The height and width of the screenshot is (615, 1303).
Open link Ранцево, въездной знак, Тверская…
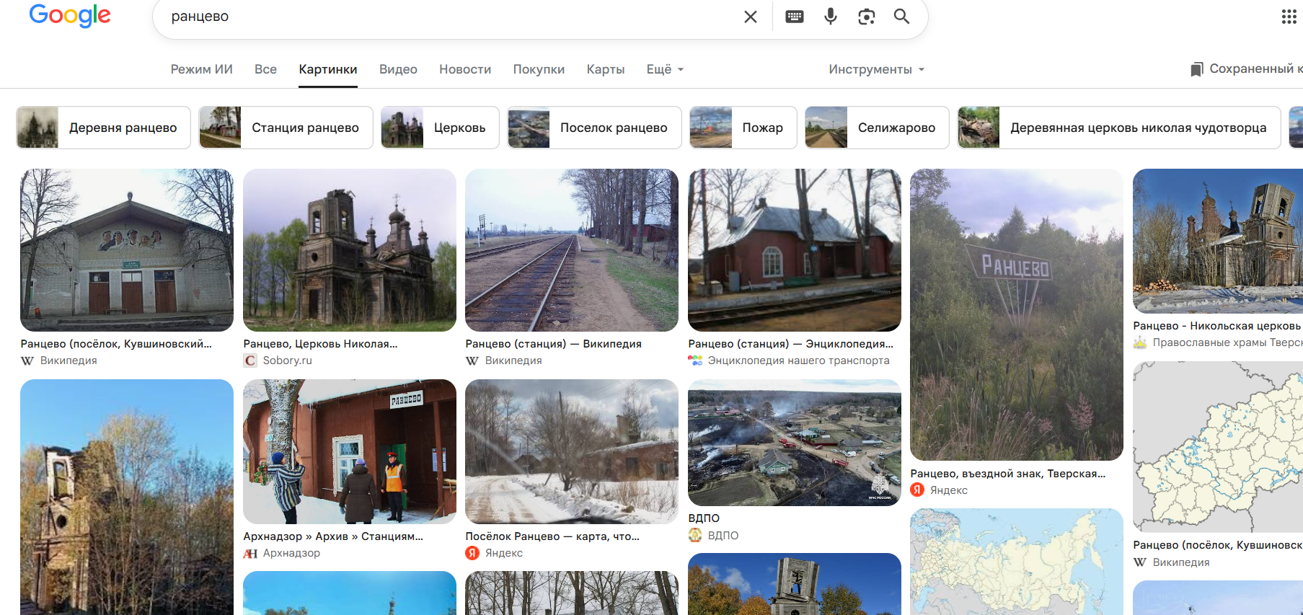(x=1007, y=474)
